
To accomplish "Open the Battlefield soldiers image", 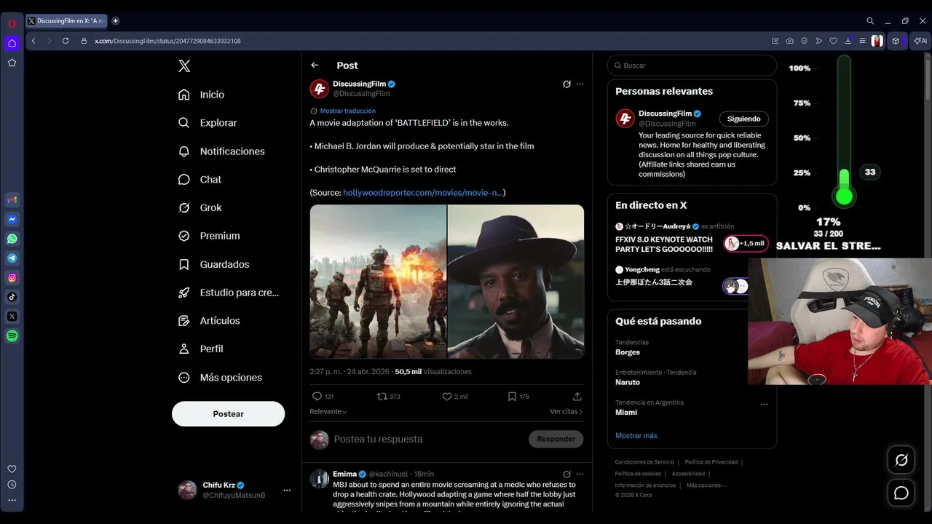I will [x=378, y=282].
